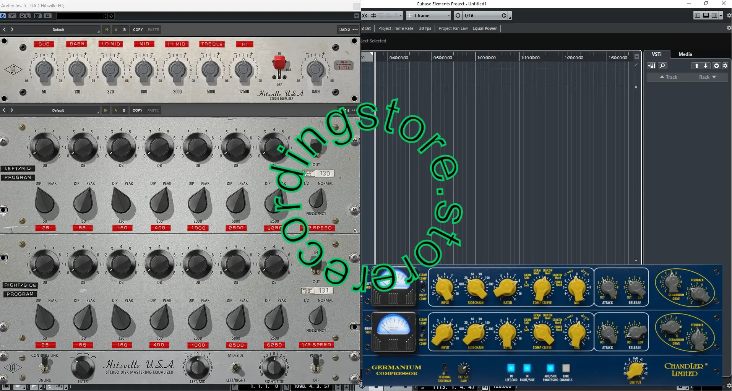732x391 pixels.
Task: Click Find Instruments magnifier icon
Action: pyautogui.click(x=662, y=66)
